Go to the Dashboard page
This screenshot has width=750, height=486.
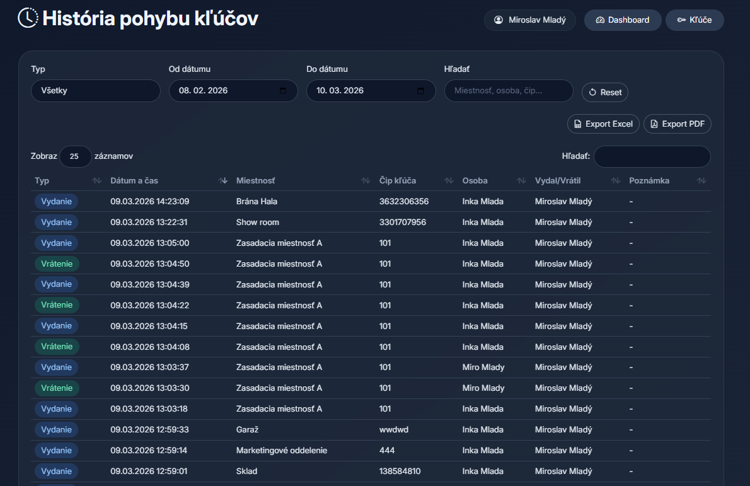[622, 20]
